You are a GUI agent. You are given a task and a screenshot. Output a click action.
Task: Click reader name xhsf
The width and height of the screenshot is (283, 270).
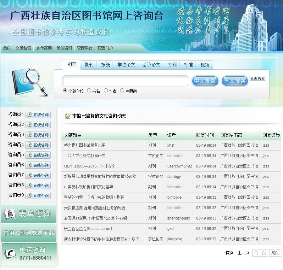171,145
